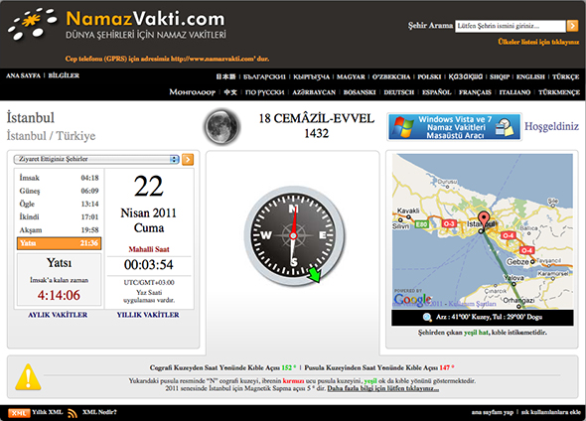Open YILLIK VAKİTLER link

click(148, 315)
